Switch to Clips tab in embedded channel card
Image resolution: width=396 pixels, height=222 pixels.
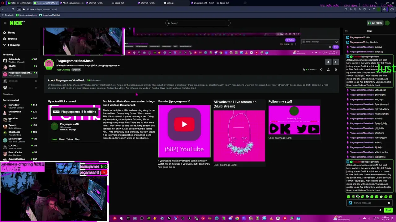tap(77, 139)
